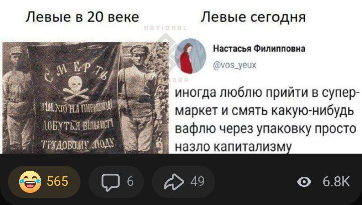Image resolution: width=362 pixels, height=205 pixels.
Task: Open the black flag photograph
Action: click(x=85, y=98)
